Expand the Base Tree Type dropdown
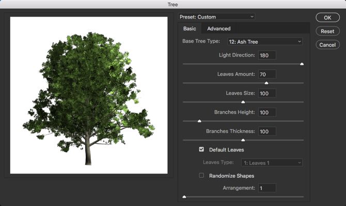Screen dimensions: 346x206 (264, 41)
